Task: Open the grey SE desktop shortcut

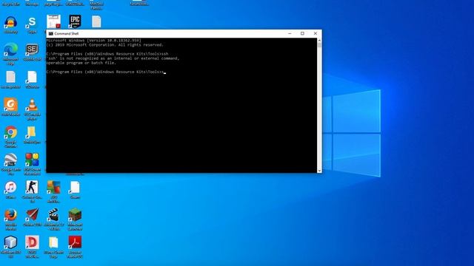Action: click(32, 50)
